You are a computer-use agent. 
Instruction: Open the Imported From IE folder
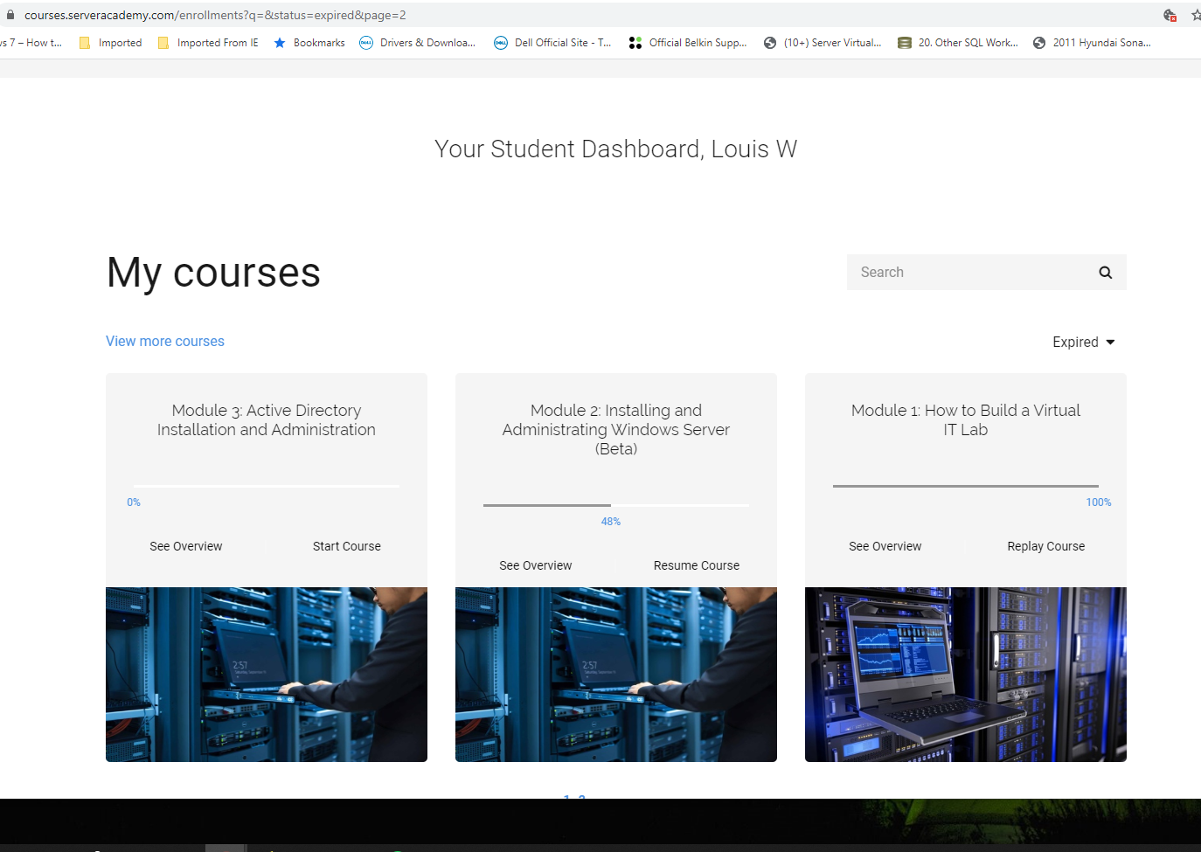coord(208,43)
